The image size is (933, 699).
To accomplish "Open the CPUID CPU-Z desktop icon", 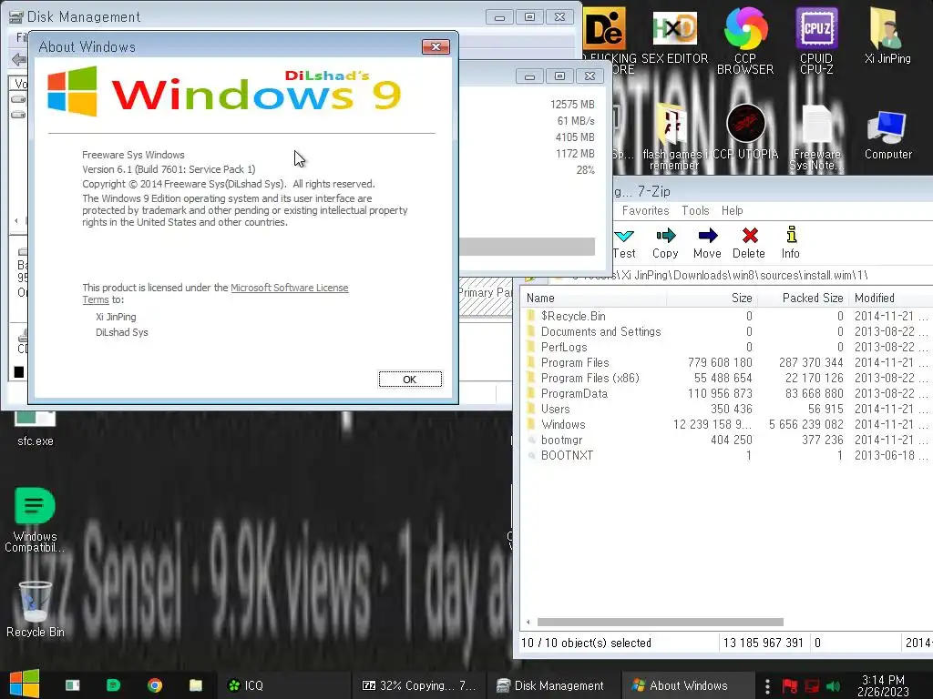I will point(816,40).
